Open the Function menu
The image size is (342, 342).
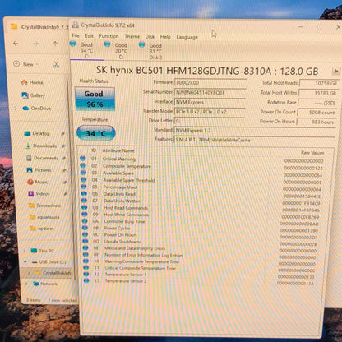[109, 36]
